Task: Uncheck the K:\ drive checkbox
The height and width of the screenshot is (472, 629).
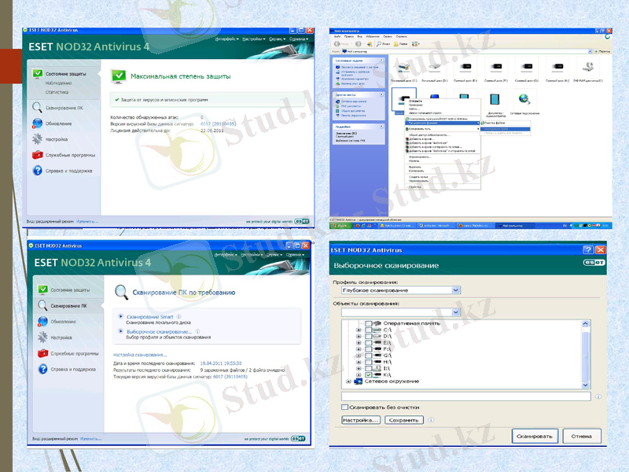Action: pos(368,374)
